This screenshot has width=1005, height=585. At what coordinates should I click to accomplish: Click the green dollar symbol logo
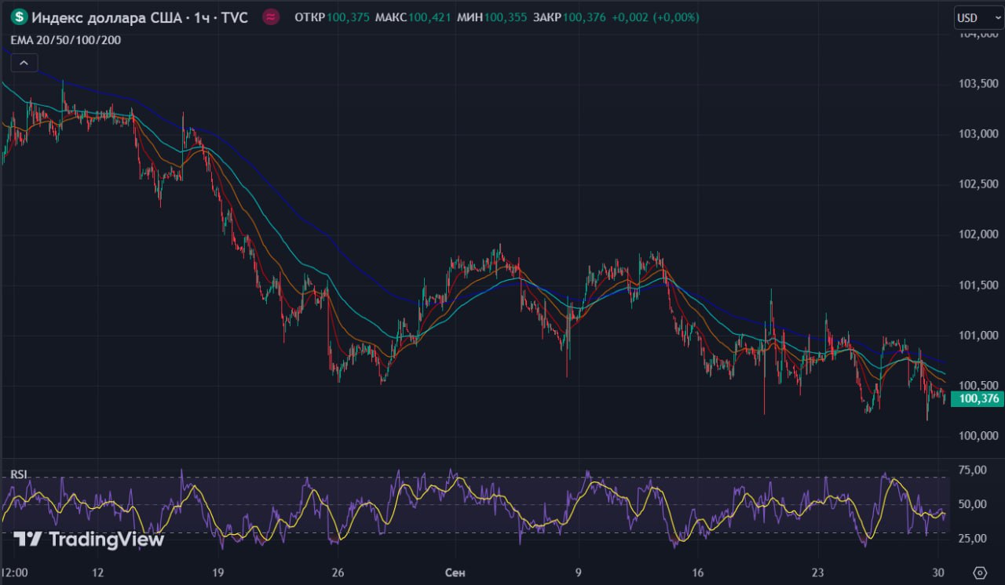click(18, 16)
